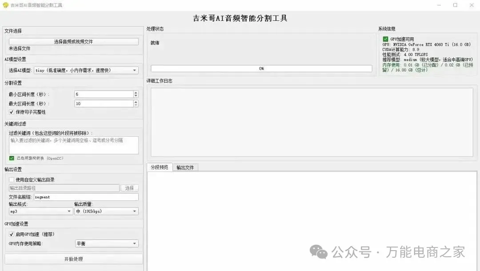Switch to the 分段预览 tab

click(x=159, y=167)
